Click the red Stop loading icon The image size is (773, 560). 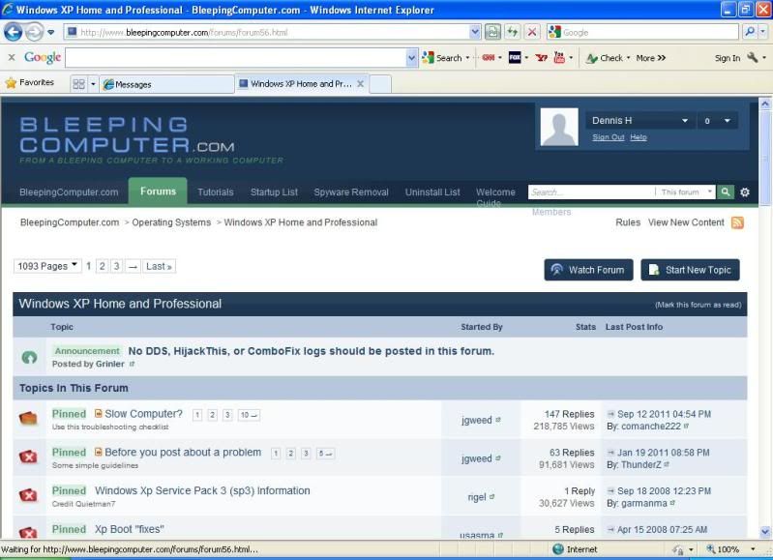532,32
